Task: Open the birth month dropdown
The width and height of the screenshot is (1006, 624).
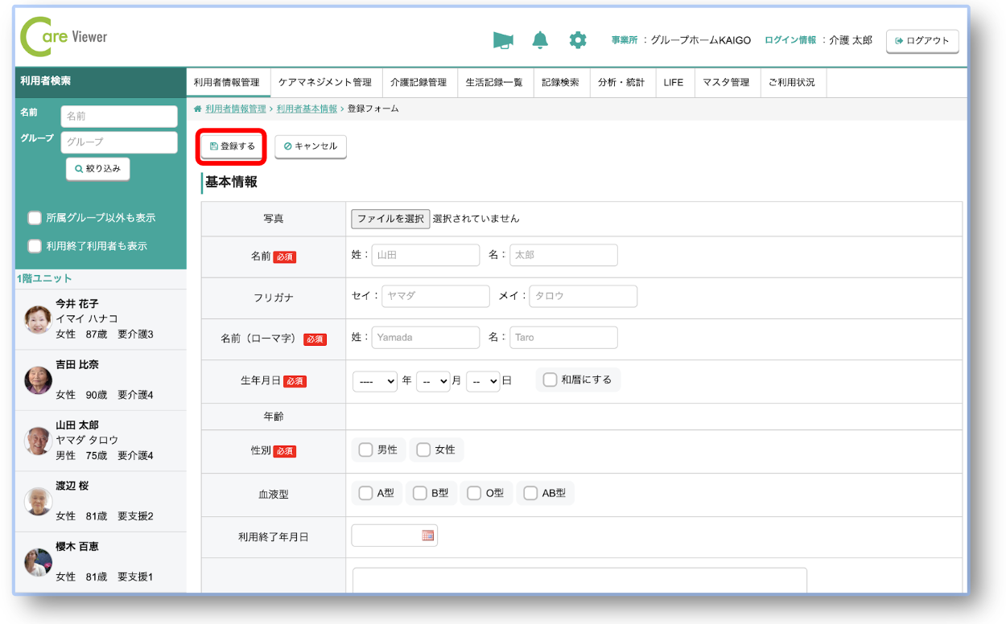Action: (x=433, y=381)
